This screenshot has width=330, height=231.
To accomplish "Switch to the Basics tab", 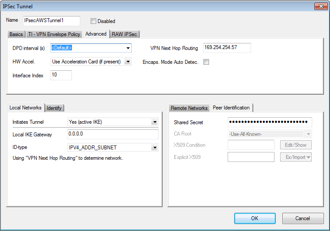I will 16,34.
